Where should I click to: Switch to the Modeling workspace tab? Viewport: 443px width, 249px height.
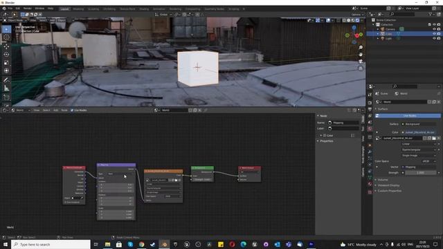78,9
